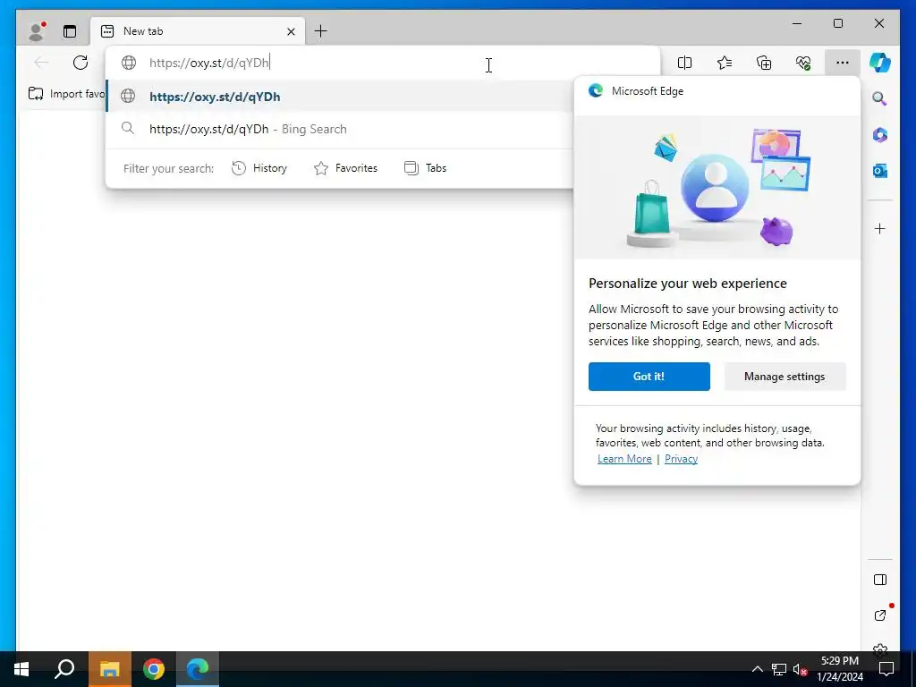
Task: Choose the Bing Search suggestion for oxy.st
Action: pyautogui.click(x=339, y=129)
